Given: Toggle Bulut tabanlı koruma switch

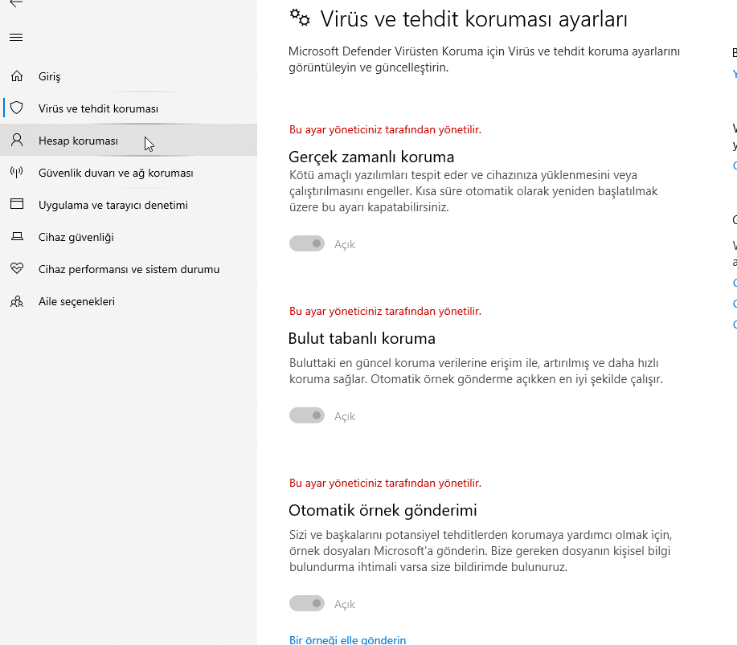Looking at the screenshot, I should [307, 416].
